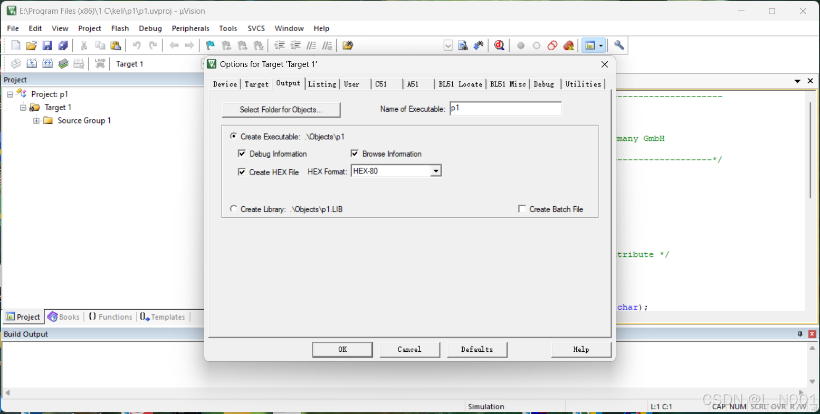
Task: Save all files with the toolbar icon
Action: click(63, 45)
